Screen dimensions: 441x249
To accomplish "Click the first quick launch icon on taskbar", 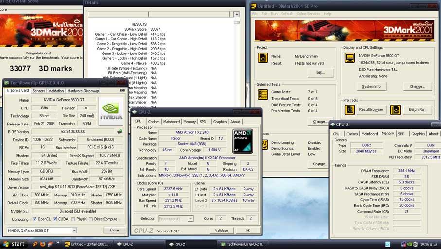I will pyautogui.click(x=35, y=244).
